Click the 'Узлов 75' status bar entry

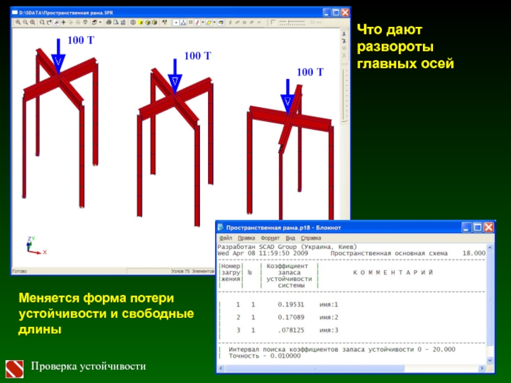click(180, 271)
